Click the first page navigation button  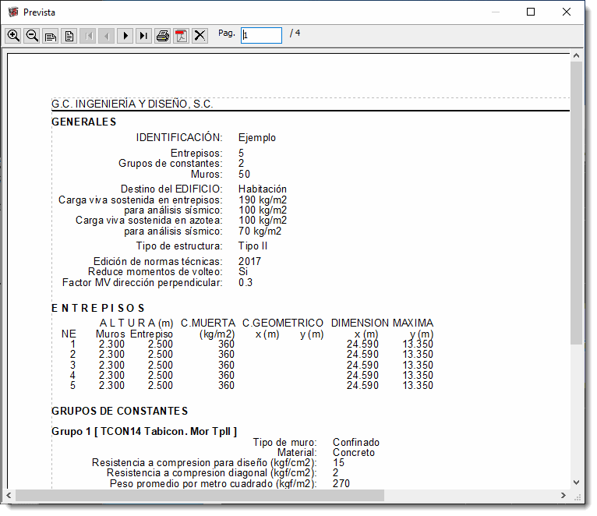pos(87,36)
